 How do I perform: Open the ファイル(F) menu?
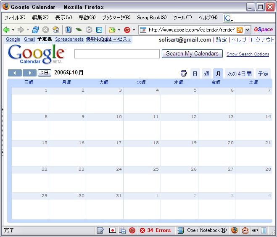click(15, 18)
